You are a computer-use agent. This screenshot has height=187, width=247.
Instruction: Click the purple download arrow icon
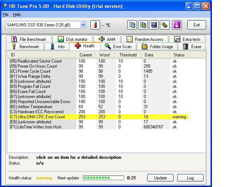tap(177, 25)
